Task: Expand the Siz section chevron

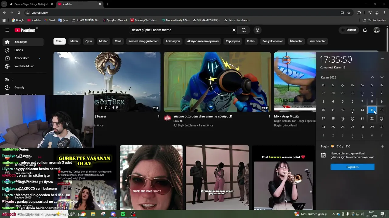Action: click(12, 79)
